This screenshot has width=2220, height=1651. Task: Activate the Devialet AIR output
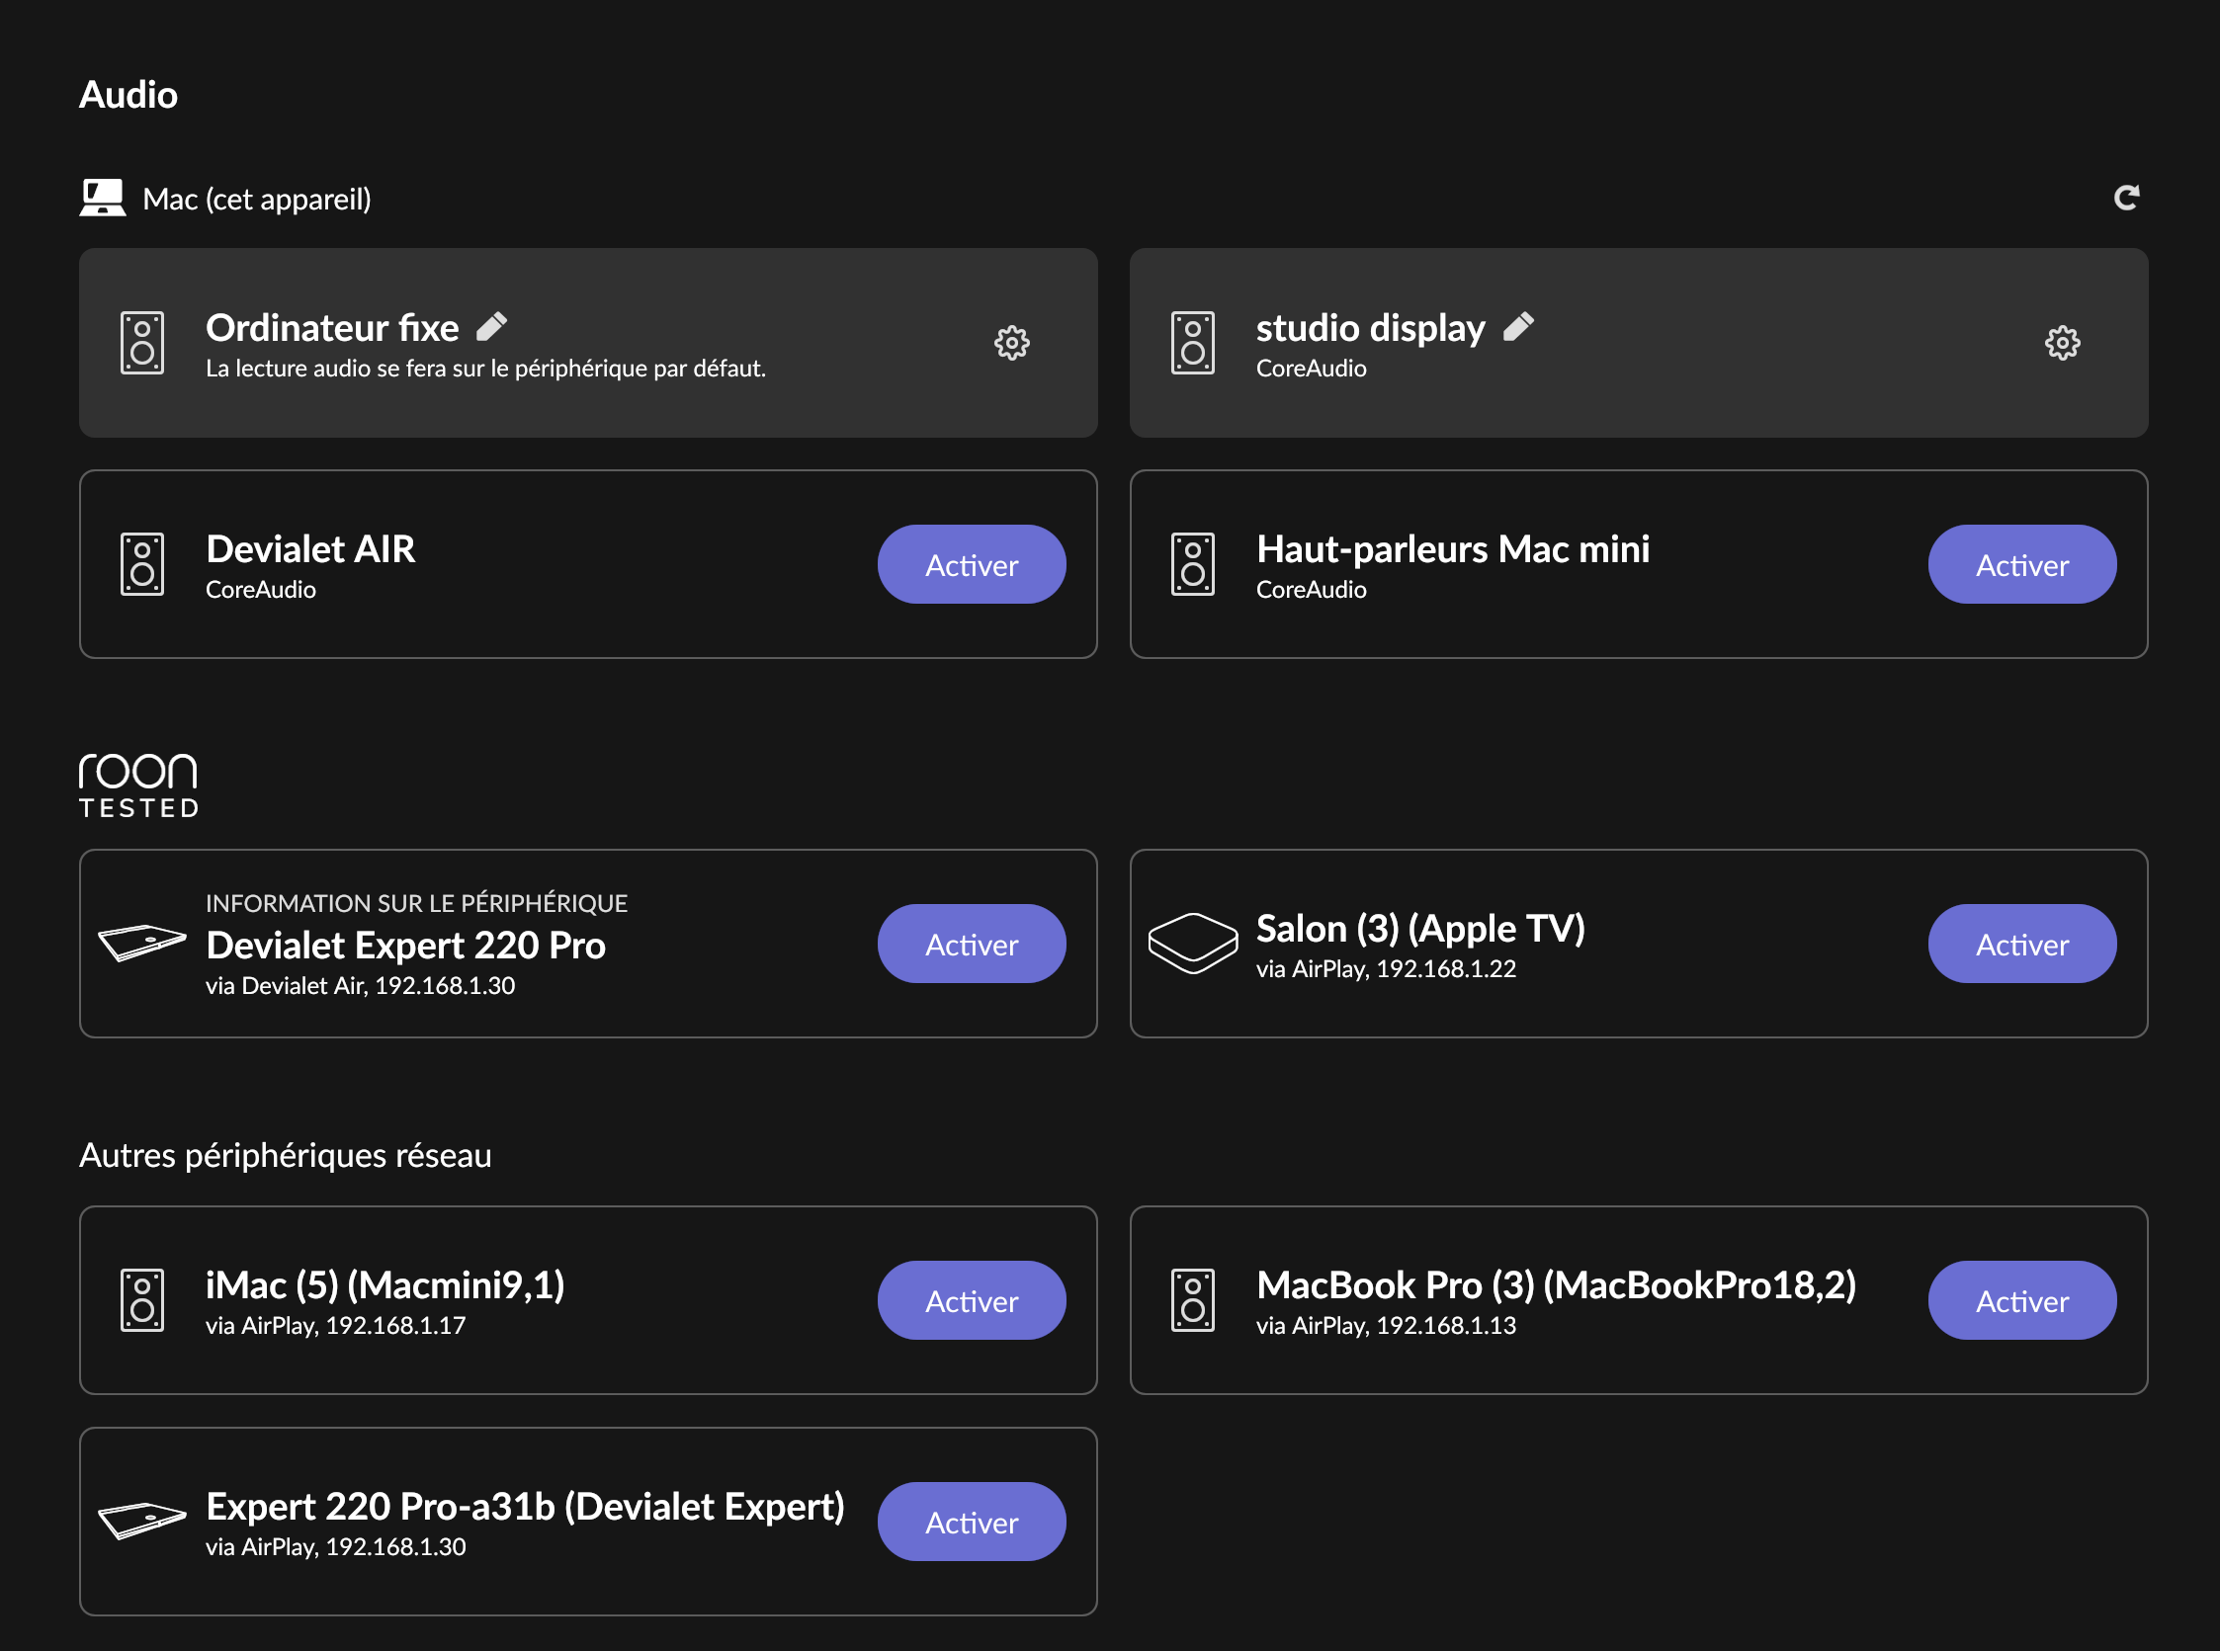[971, 564]
